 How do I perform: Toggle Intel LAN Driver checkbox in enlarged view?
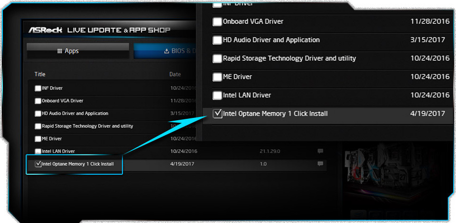[217, 95]
